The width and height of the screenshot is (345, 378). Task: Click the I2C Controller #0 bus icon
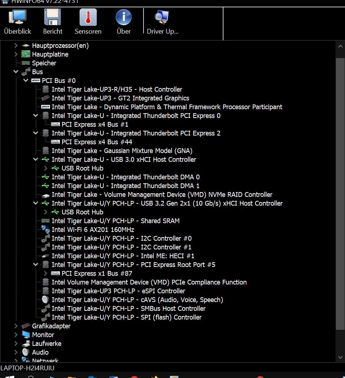point(46,238)
